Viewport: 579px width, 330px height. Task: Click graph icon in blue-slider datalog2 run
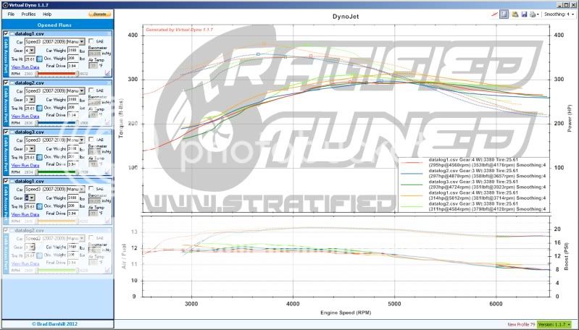(x=107, y=122)
